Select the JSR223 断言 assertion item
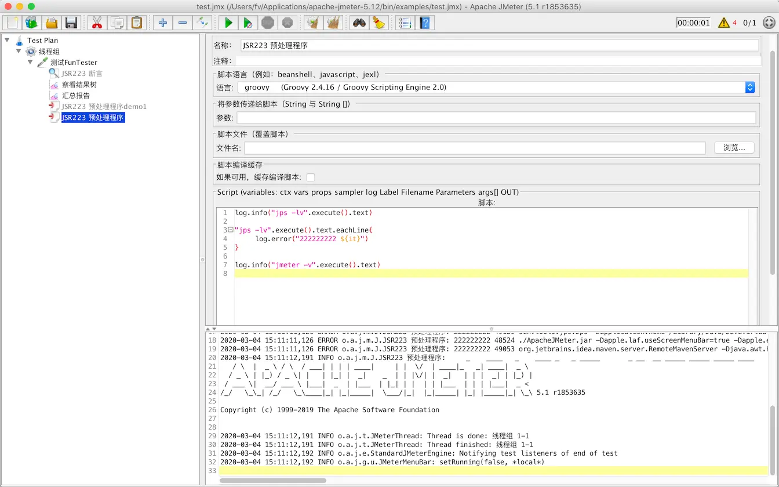This screenshot has width=779, height=487. point(82,74)
